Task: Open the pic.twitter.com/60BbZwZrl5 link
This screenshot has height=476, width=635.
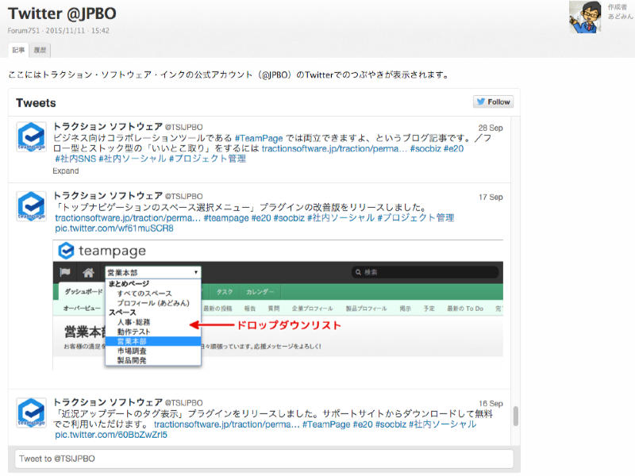Action: [111, 435]
